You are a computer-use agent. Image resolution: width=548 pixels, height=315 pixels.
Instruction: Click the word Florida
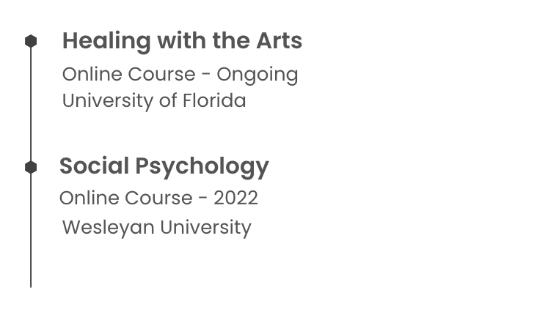pos(215,101)
